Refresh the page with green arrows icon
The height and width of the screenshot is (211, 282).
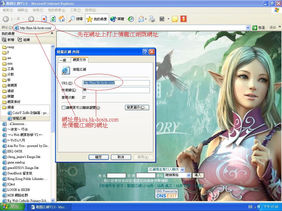(x=53, y=19)
